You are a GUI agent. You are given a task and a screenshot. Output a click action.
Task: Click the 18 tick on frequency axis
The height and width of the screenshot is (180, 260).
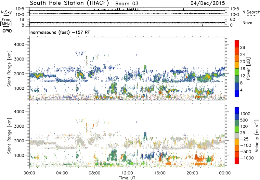pos(22,19)
